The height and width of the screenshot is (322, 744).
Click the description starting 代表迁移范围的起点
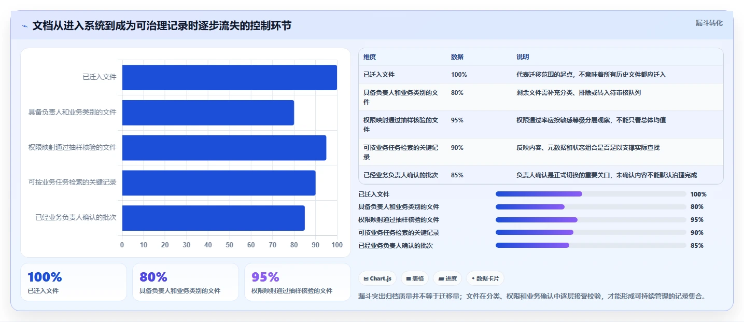tap(591, 75)
